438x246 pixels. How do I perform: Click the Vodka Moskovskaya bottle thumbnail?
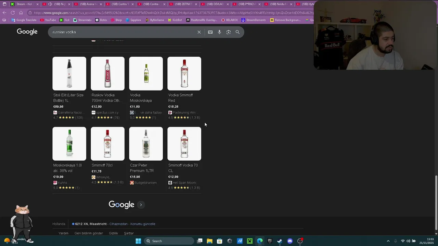[x=146, y=73]
